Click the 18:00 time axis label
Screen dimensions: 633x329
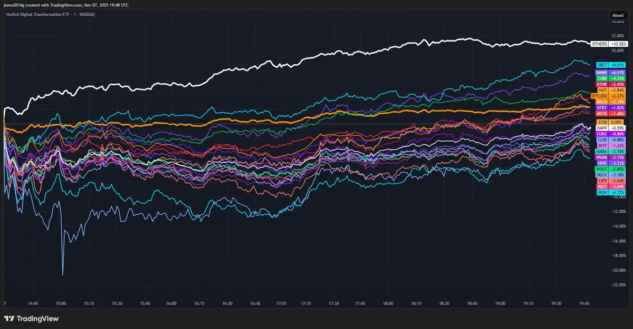point(388,304)
